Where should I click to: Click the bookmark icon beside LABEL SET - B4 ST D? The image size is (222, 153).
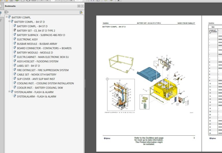(x=15, y=65)
